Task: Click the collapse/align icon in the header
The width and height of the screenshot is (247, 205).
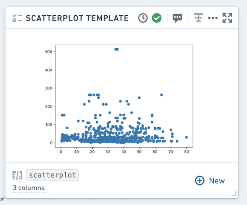Action: pos(198,18)
